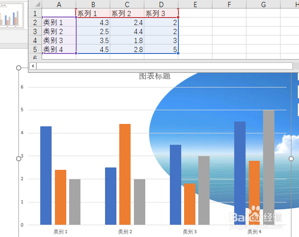Click purple range handle below cell A5

coord(76,53)
